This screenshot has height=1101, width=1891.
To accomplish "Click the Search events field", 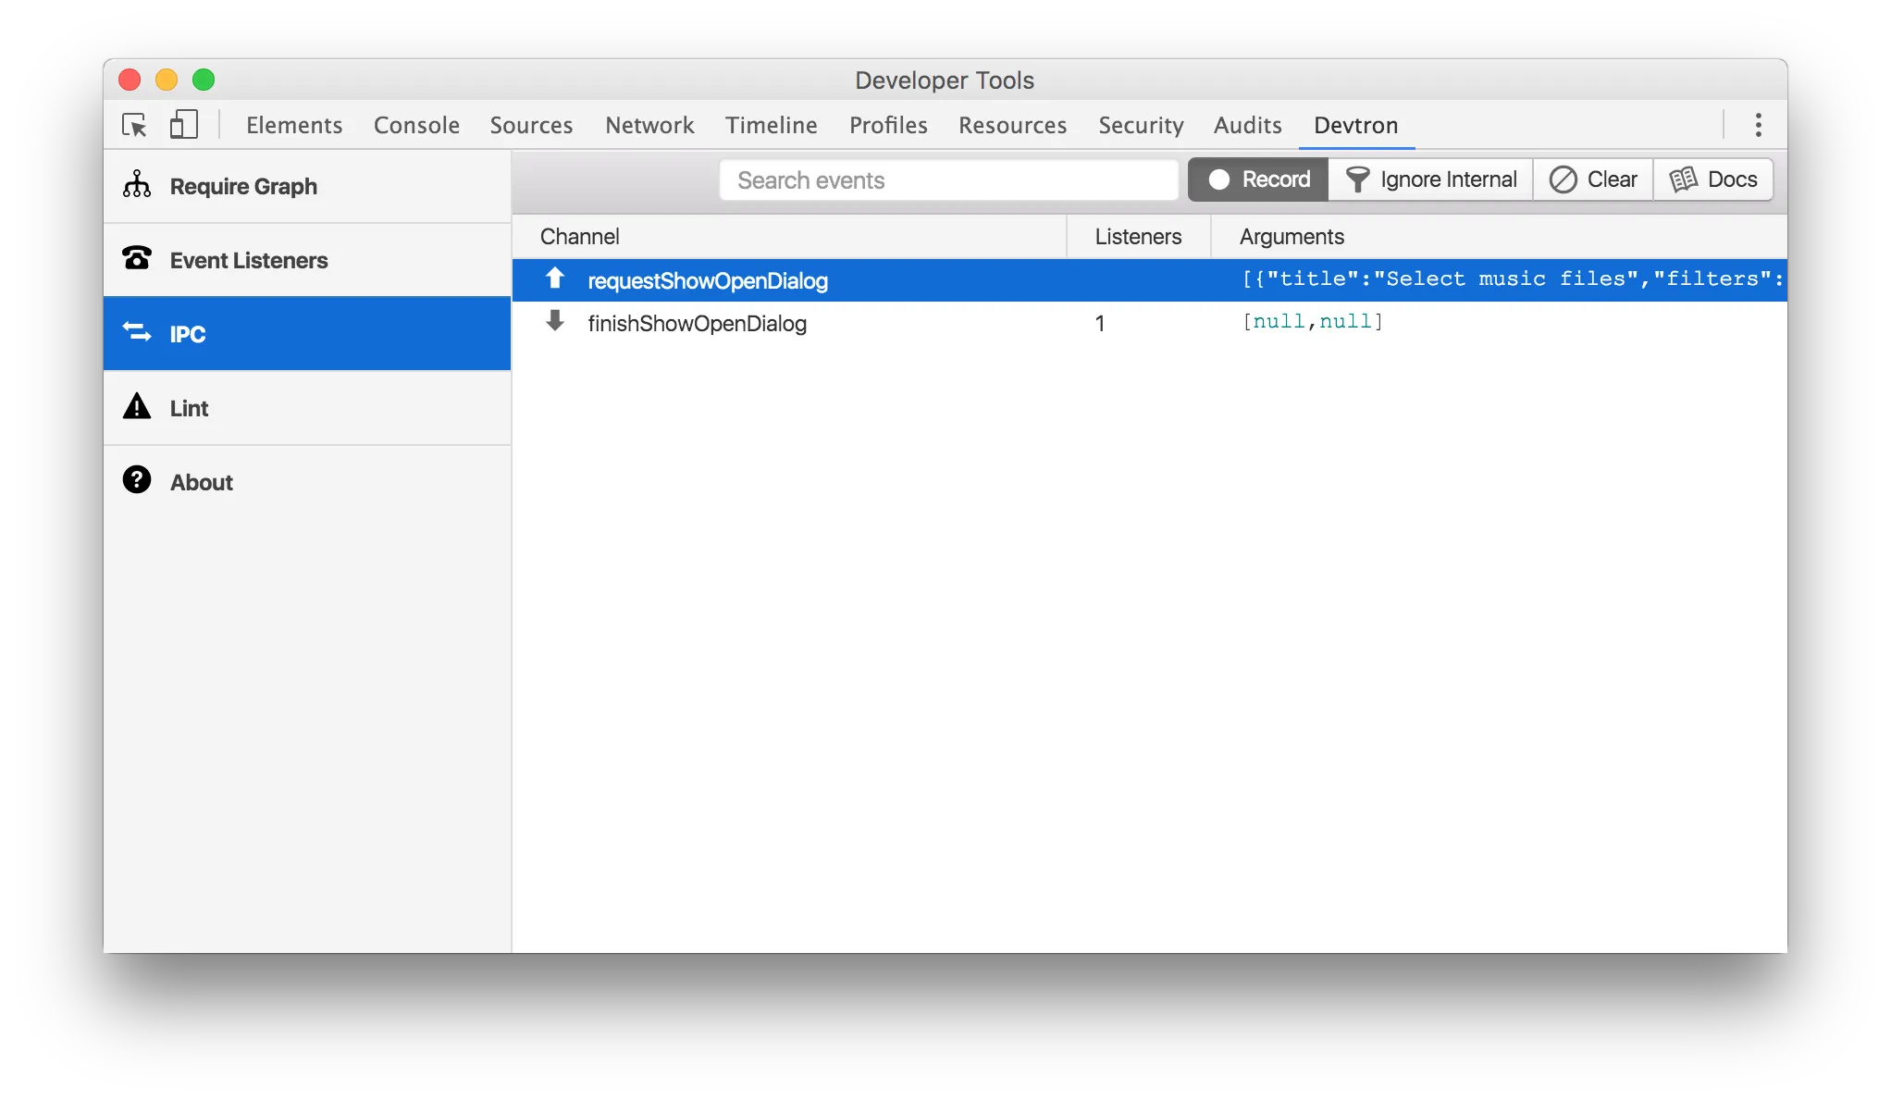I will tap(948, 180).
